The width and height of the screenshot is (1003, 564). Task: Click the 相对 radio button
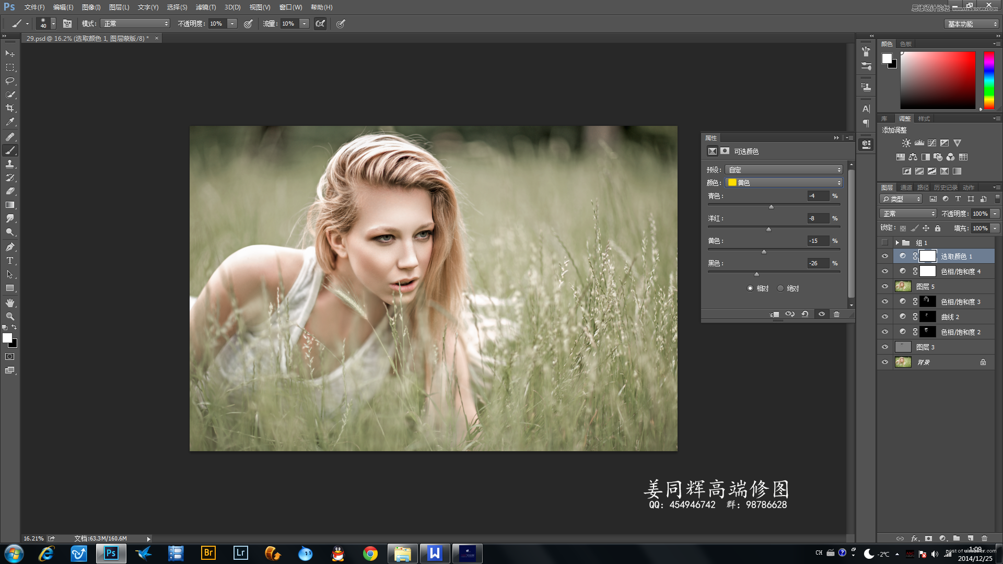750,288
